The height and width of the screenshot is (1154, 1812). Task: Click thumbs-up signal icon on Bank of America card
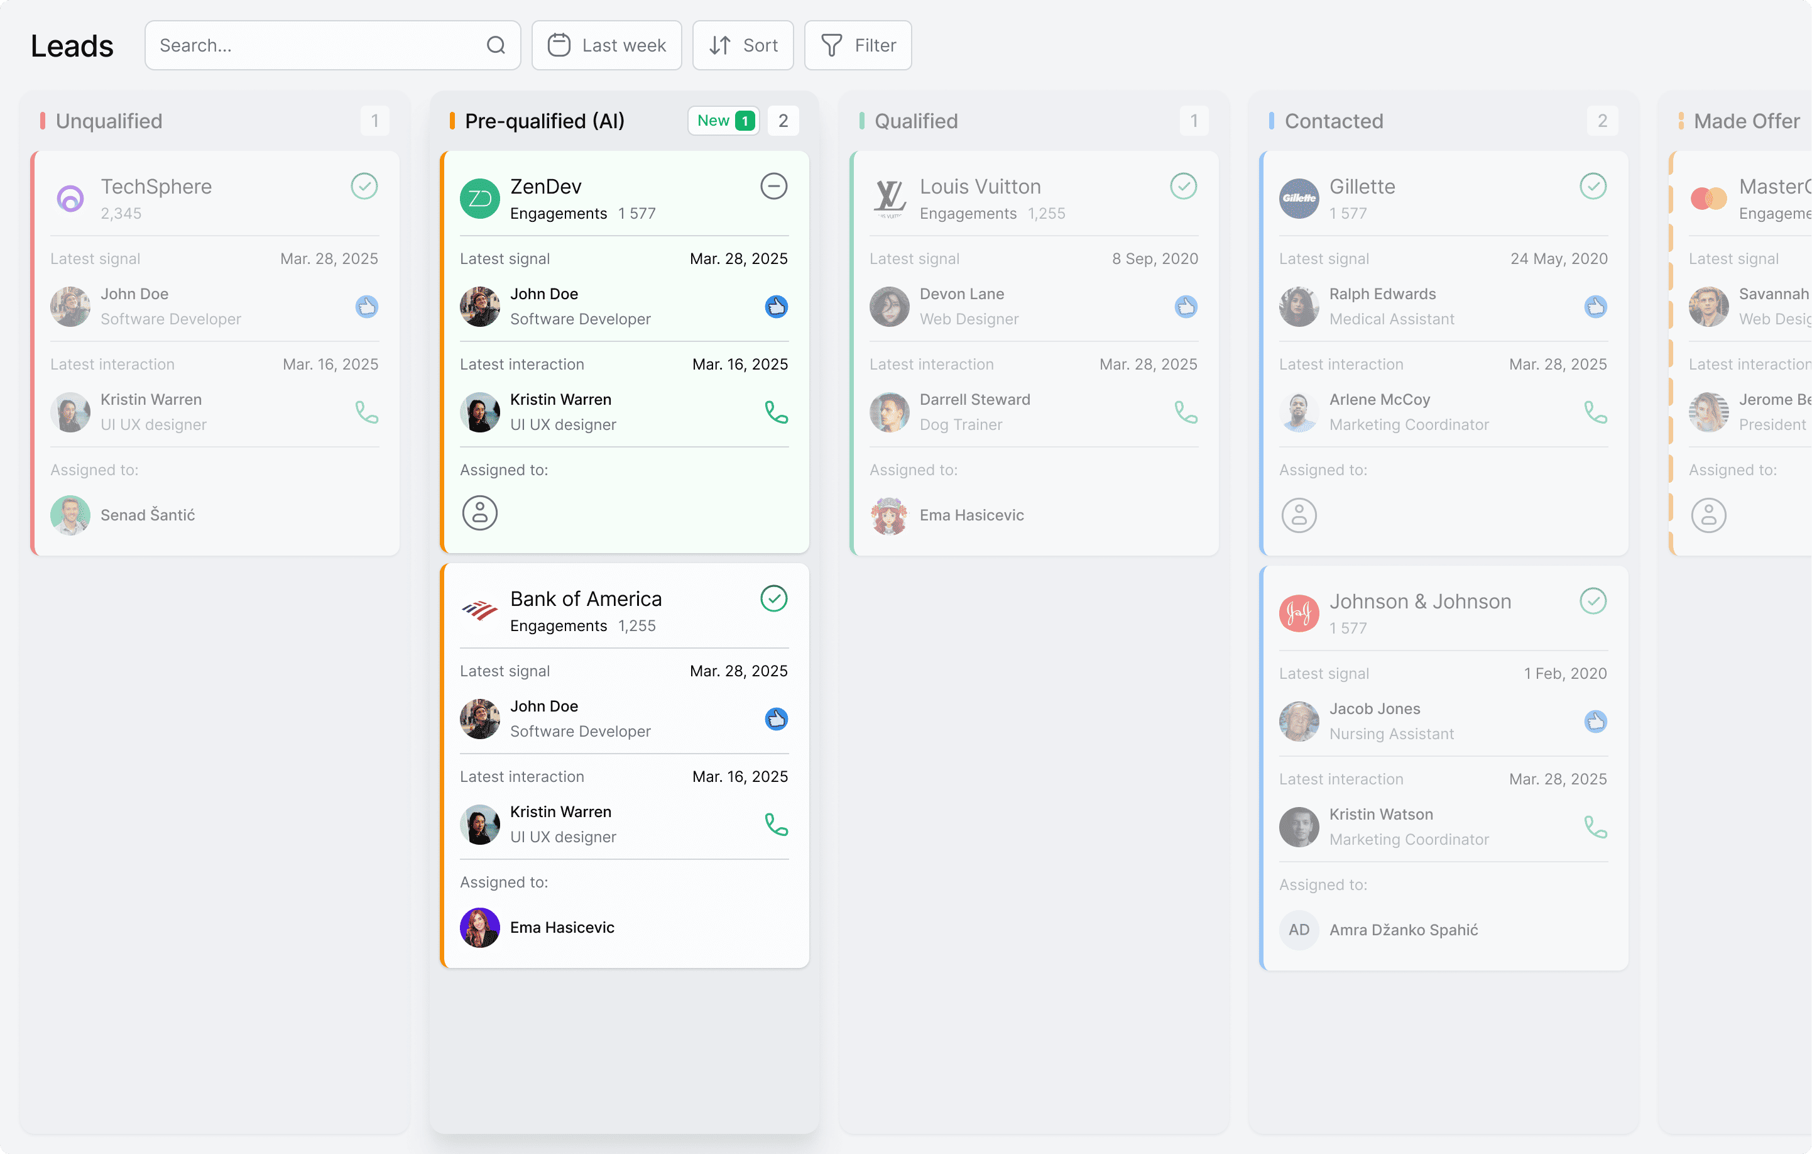[x=776, y=719]
